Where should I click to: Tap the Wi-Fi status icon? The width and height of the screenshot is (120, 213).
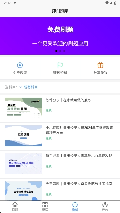pyautogui.click(x=107, y=3)
